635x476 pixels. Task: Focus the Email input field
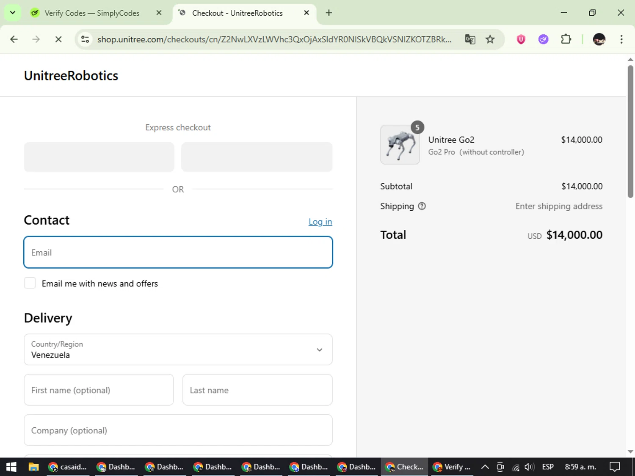(x=178, y=252)
